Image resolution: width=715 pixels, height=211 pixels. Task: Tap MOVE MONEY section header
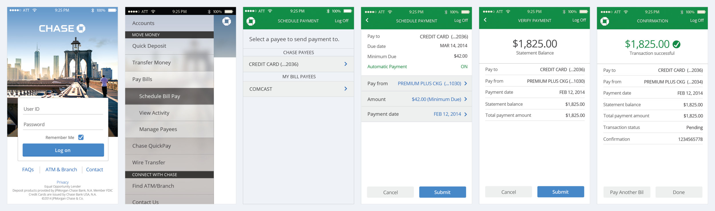click(x=169, y=35)
